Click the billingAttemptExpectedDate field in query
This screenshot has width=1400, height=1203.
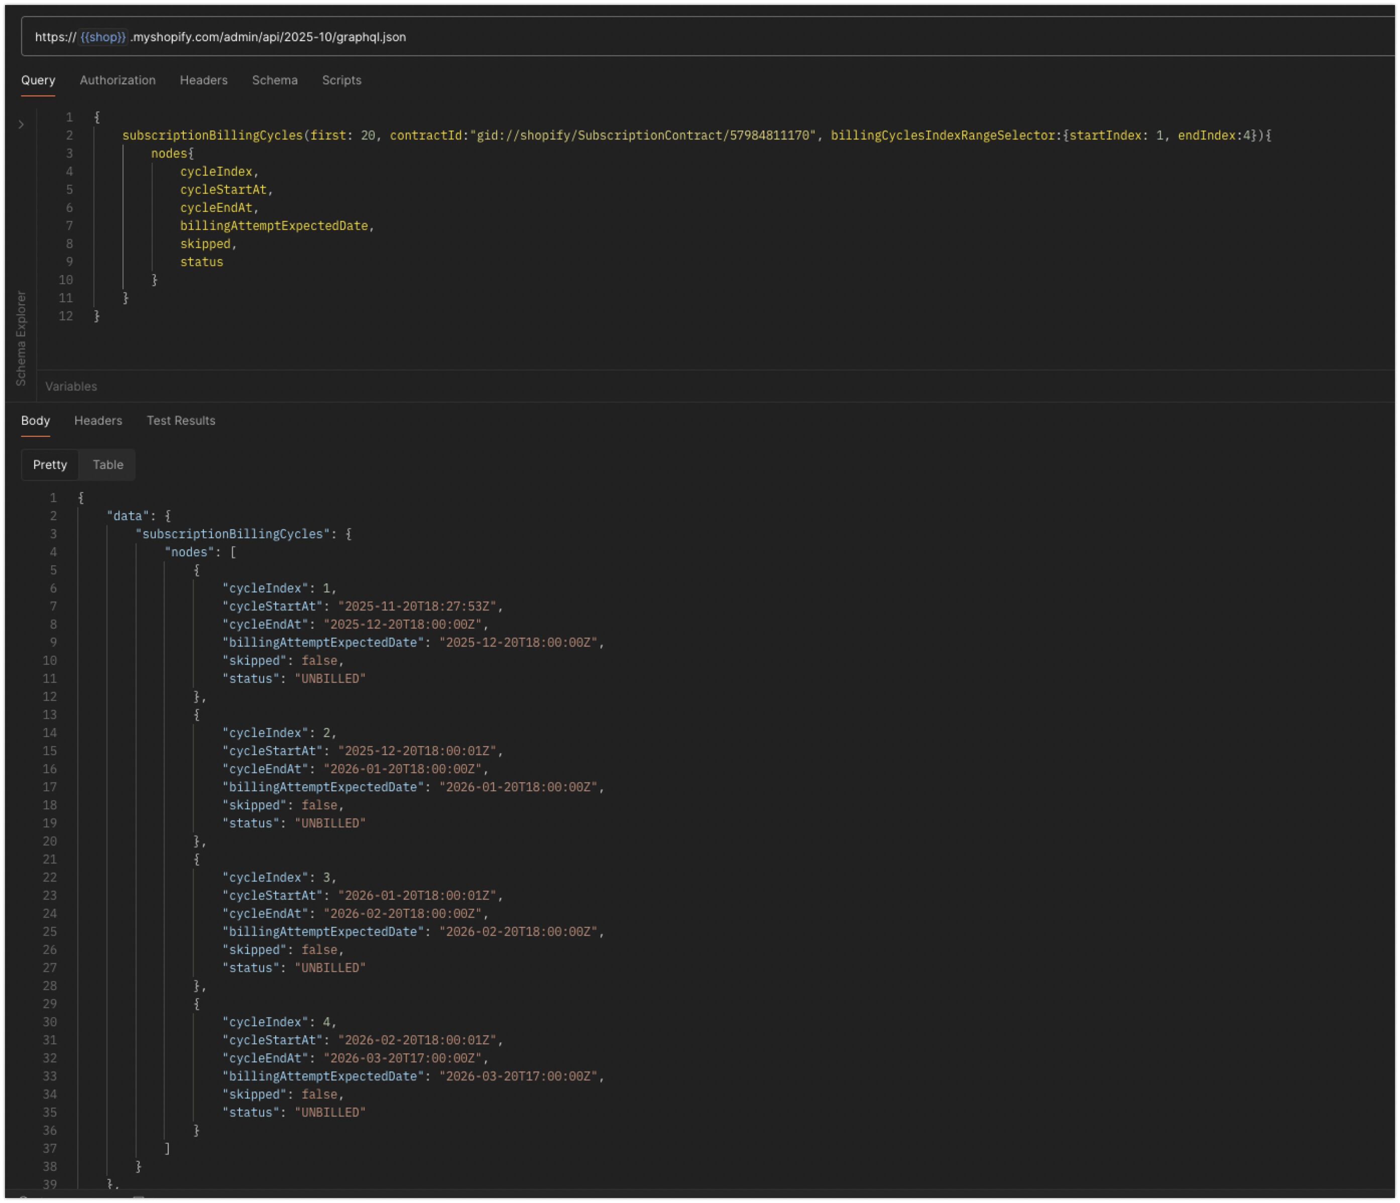coord(274,225)
